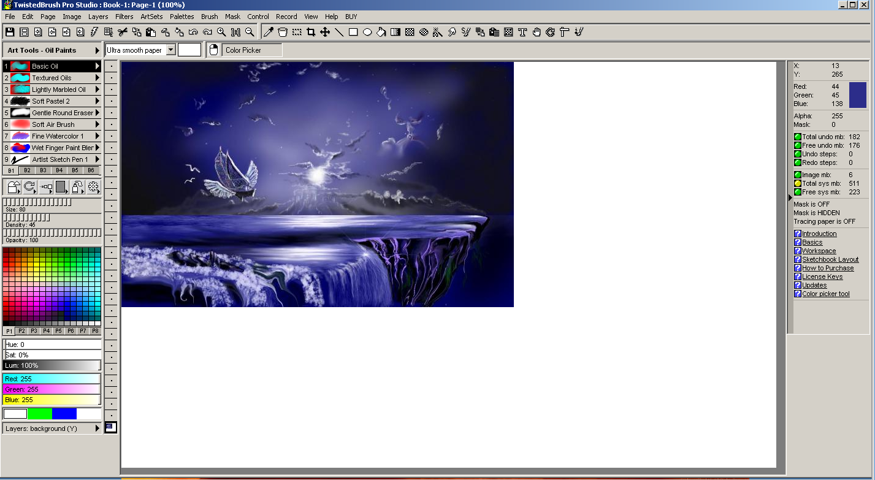Open the How to Purchase link
The image size is (875, 480).
pos(828,268)
